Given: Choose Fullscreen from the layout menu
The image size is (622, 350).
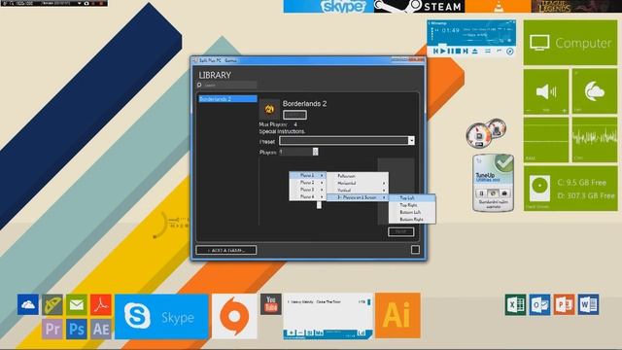Looking at the screenshot, I should [x=358, y=176].
